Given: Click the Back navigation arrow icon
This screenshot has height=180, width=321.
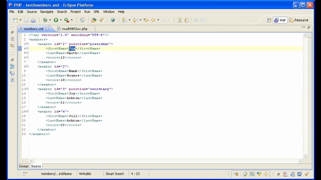Looking at the screenshot, I should (153, 20).
